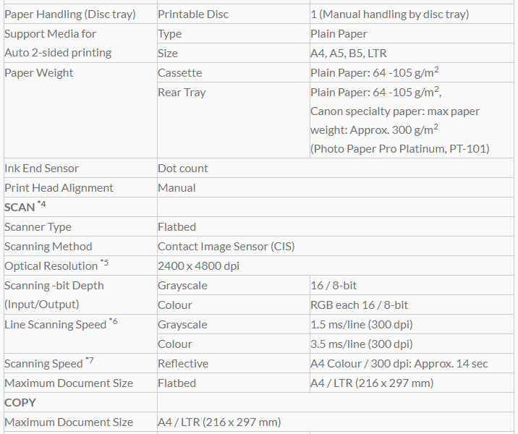Viewport: 518px width, 434px height.
Task: Select the COPY section heading
Action: pyautogui.click(x=20, y=402)
